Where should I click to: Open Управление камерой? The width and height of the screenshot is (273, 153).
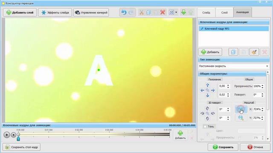point(91,12)
